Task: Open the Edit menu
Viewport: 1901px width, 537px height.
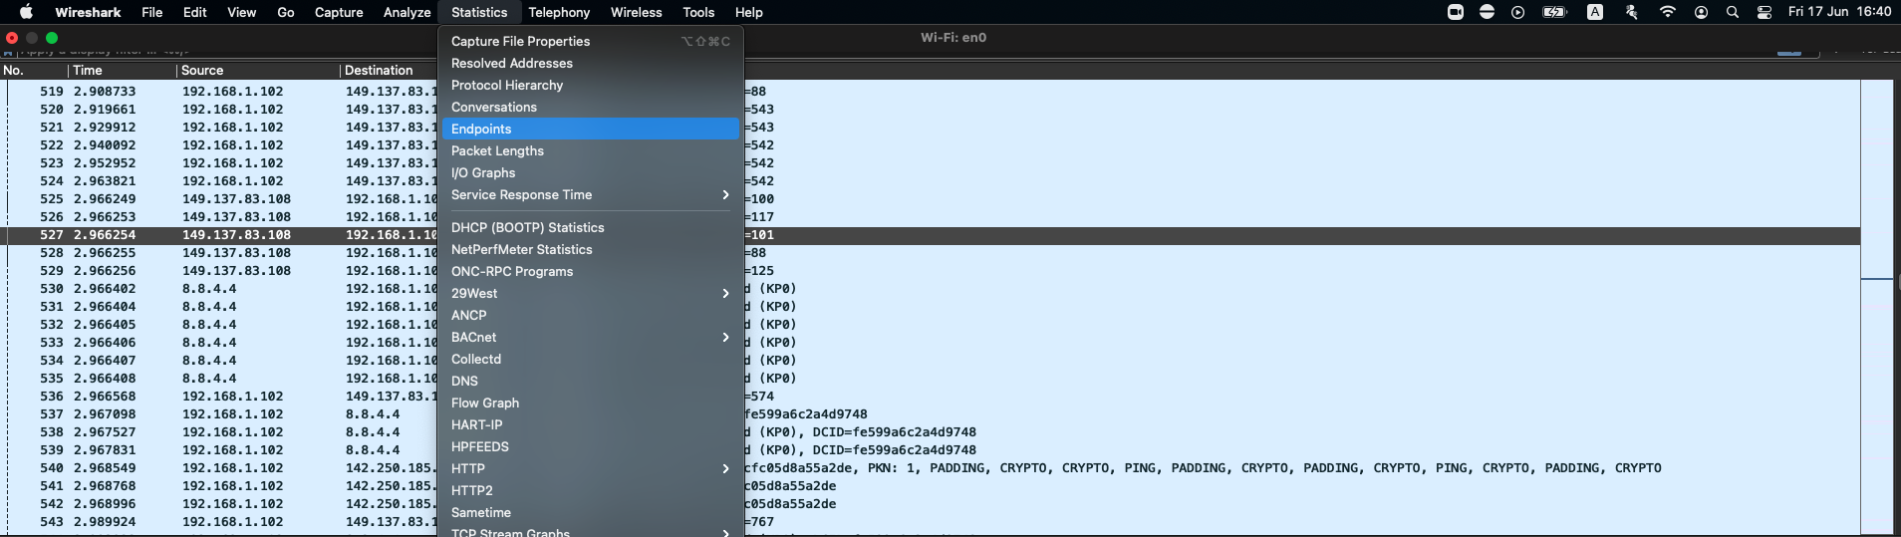Action: click(195, 12)
